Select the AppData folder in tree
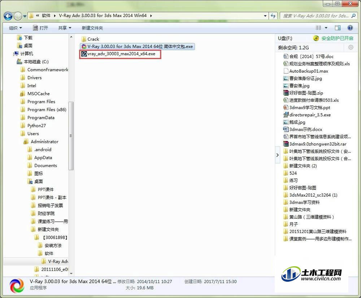Screen dimensions: 361x298 click(x=40, y=158)
